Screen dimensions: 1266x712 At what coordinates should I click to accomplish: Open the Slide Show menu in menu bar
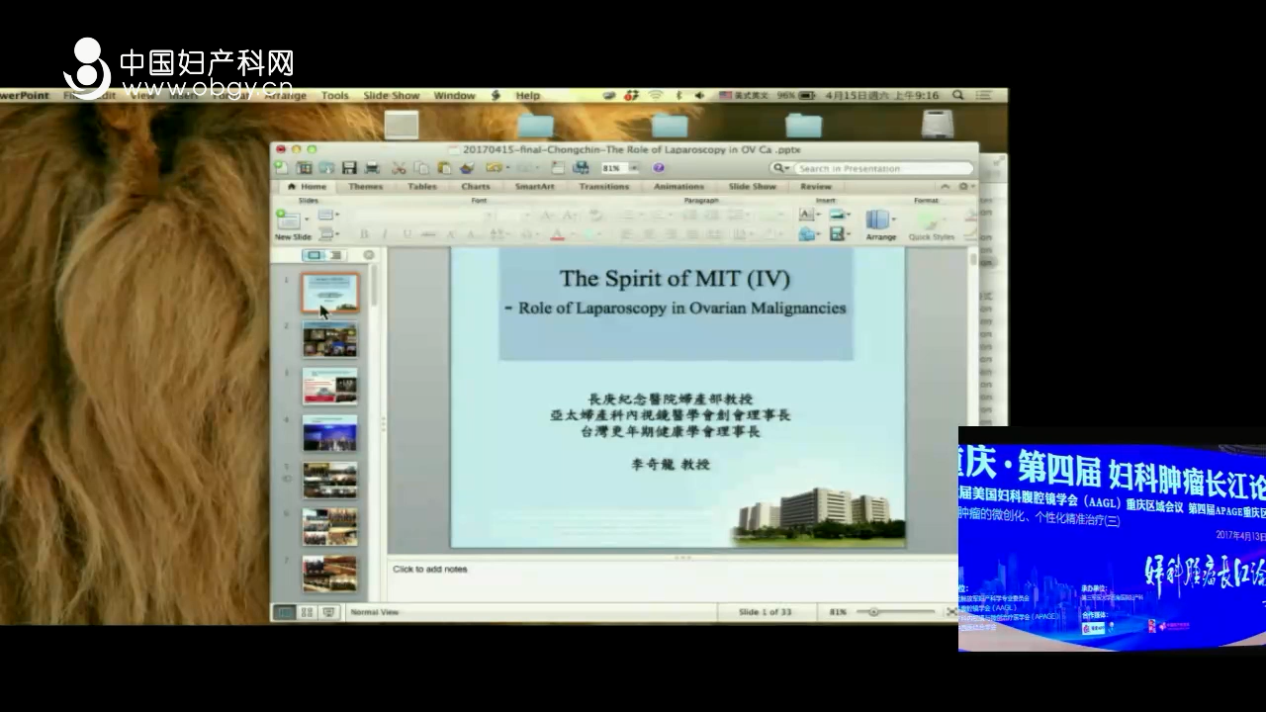(x=391, y=96)
